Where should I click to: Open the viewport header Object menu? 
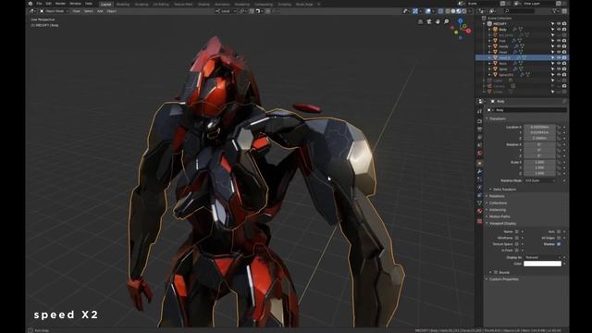point(111,11)
